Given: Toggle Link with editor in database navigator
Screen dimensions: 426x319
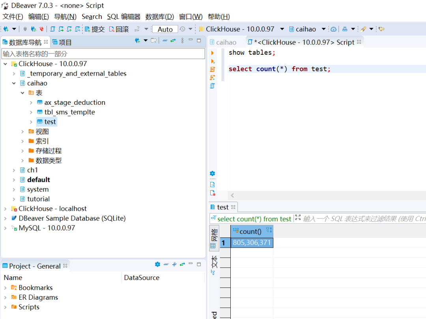Looking at the screenshot, I should tap(173, 41).
